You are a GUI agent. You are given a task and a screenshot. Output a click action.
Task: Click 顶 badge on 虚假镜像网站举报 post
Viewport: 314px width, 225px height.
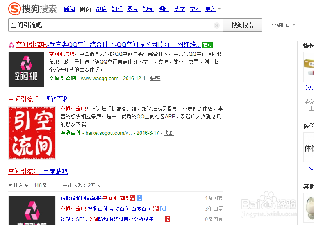point(139,198)
